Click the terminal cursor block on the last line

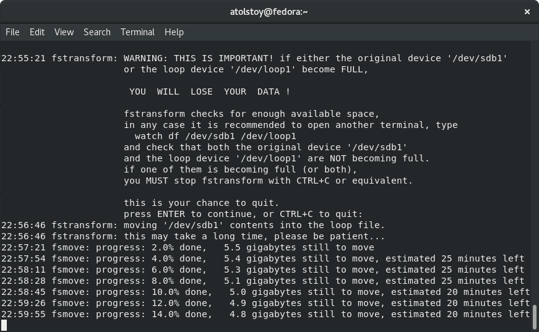(x=5, y=325)
